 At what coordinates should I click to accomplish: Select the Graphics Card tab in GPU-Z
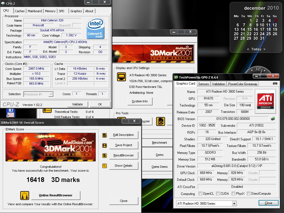tap(186, 83)
